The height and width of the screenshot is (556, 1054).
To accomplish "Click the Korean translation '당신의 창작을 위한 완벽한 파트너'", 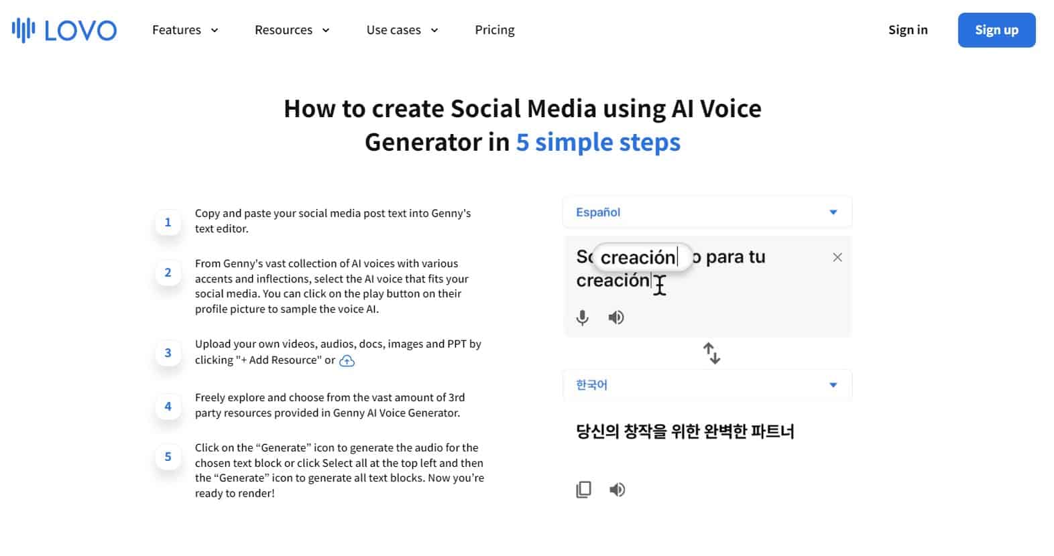I will coord(685,431).
